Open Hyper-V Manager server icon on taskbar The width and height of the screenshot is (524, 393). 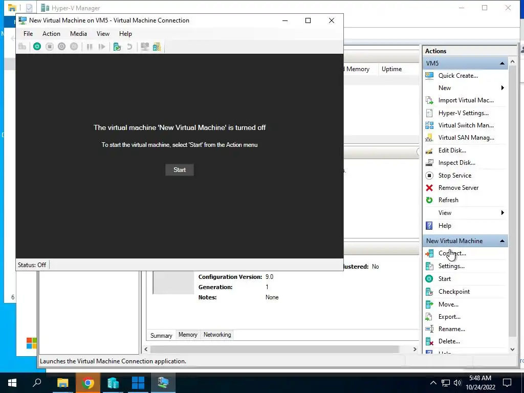(113, 383)
